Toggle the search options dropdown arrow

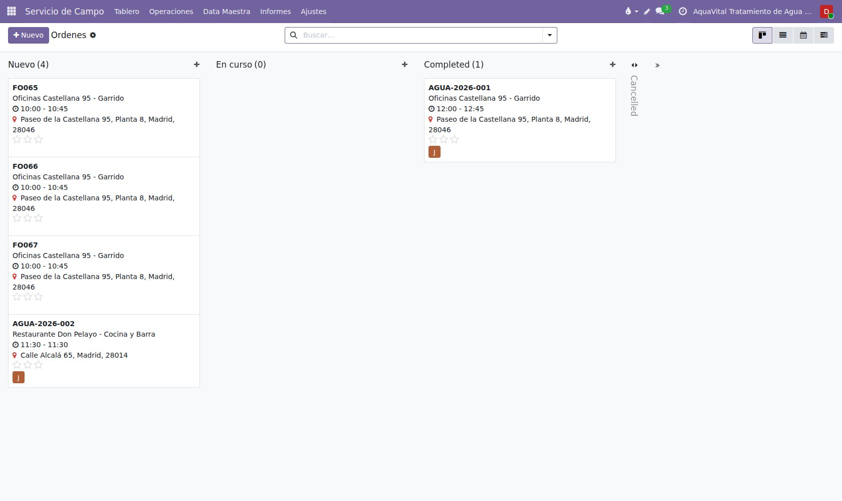pyautogui.click(x=550, y=35)
